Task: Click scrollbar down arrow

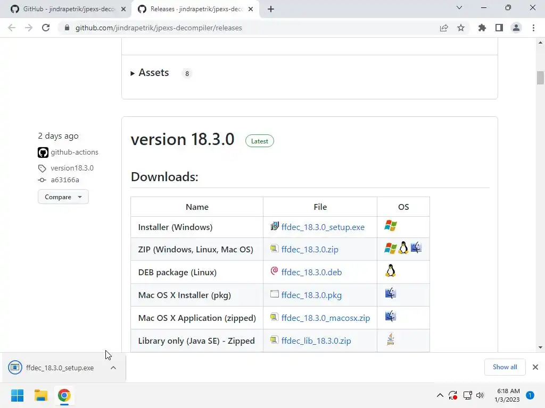Action: coord(540,347)
